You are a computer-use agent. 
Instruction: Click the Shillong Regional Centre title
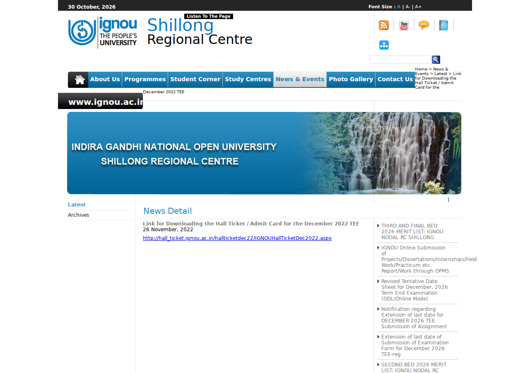click(x=200, y=32)
